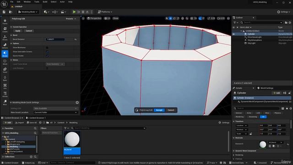Screen dimensions: 293x165
Task: Open Details panel property matrix icon
Action: pos(283,108)
